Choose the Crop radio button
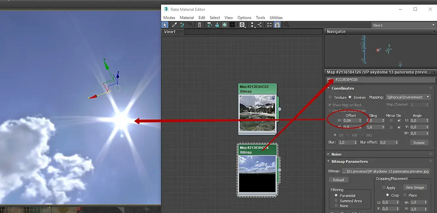The width and height of the screenshot is (437, 213). click(388, 195)
